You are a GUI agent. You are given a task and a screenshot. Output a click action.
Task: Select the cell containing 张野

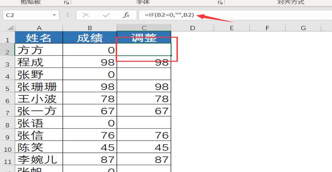(39, 74)
